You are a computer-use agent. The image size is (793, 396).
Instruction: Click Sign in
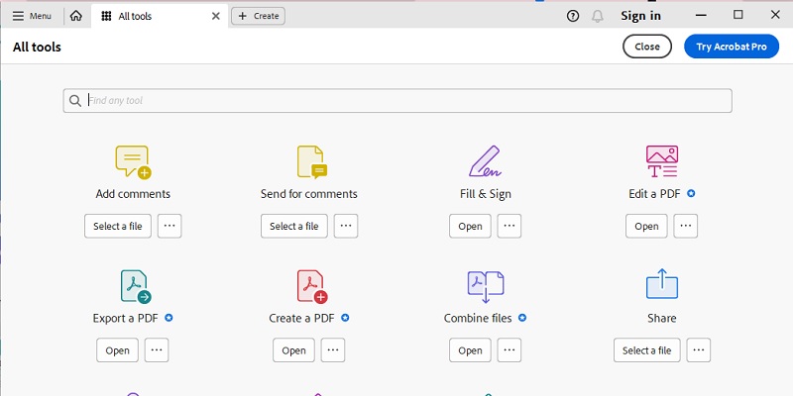[640, 16]
